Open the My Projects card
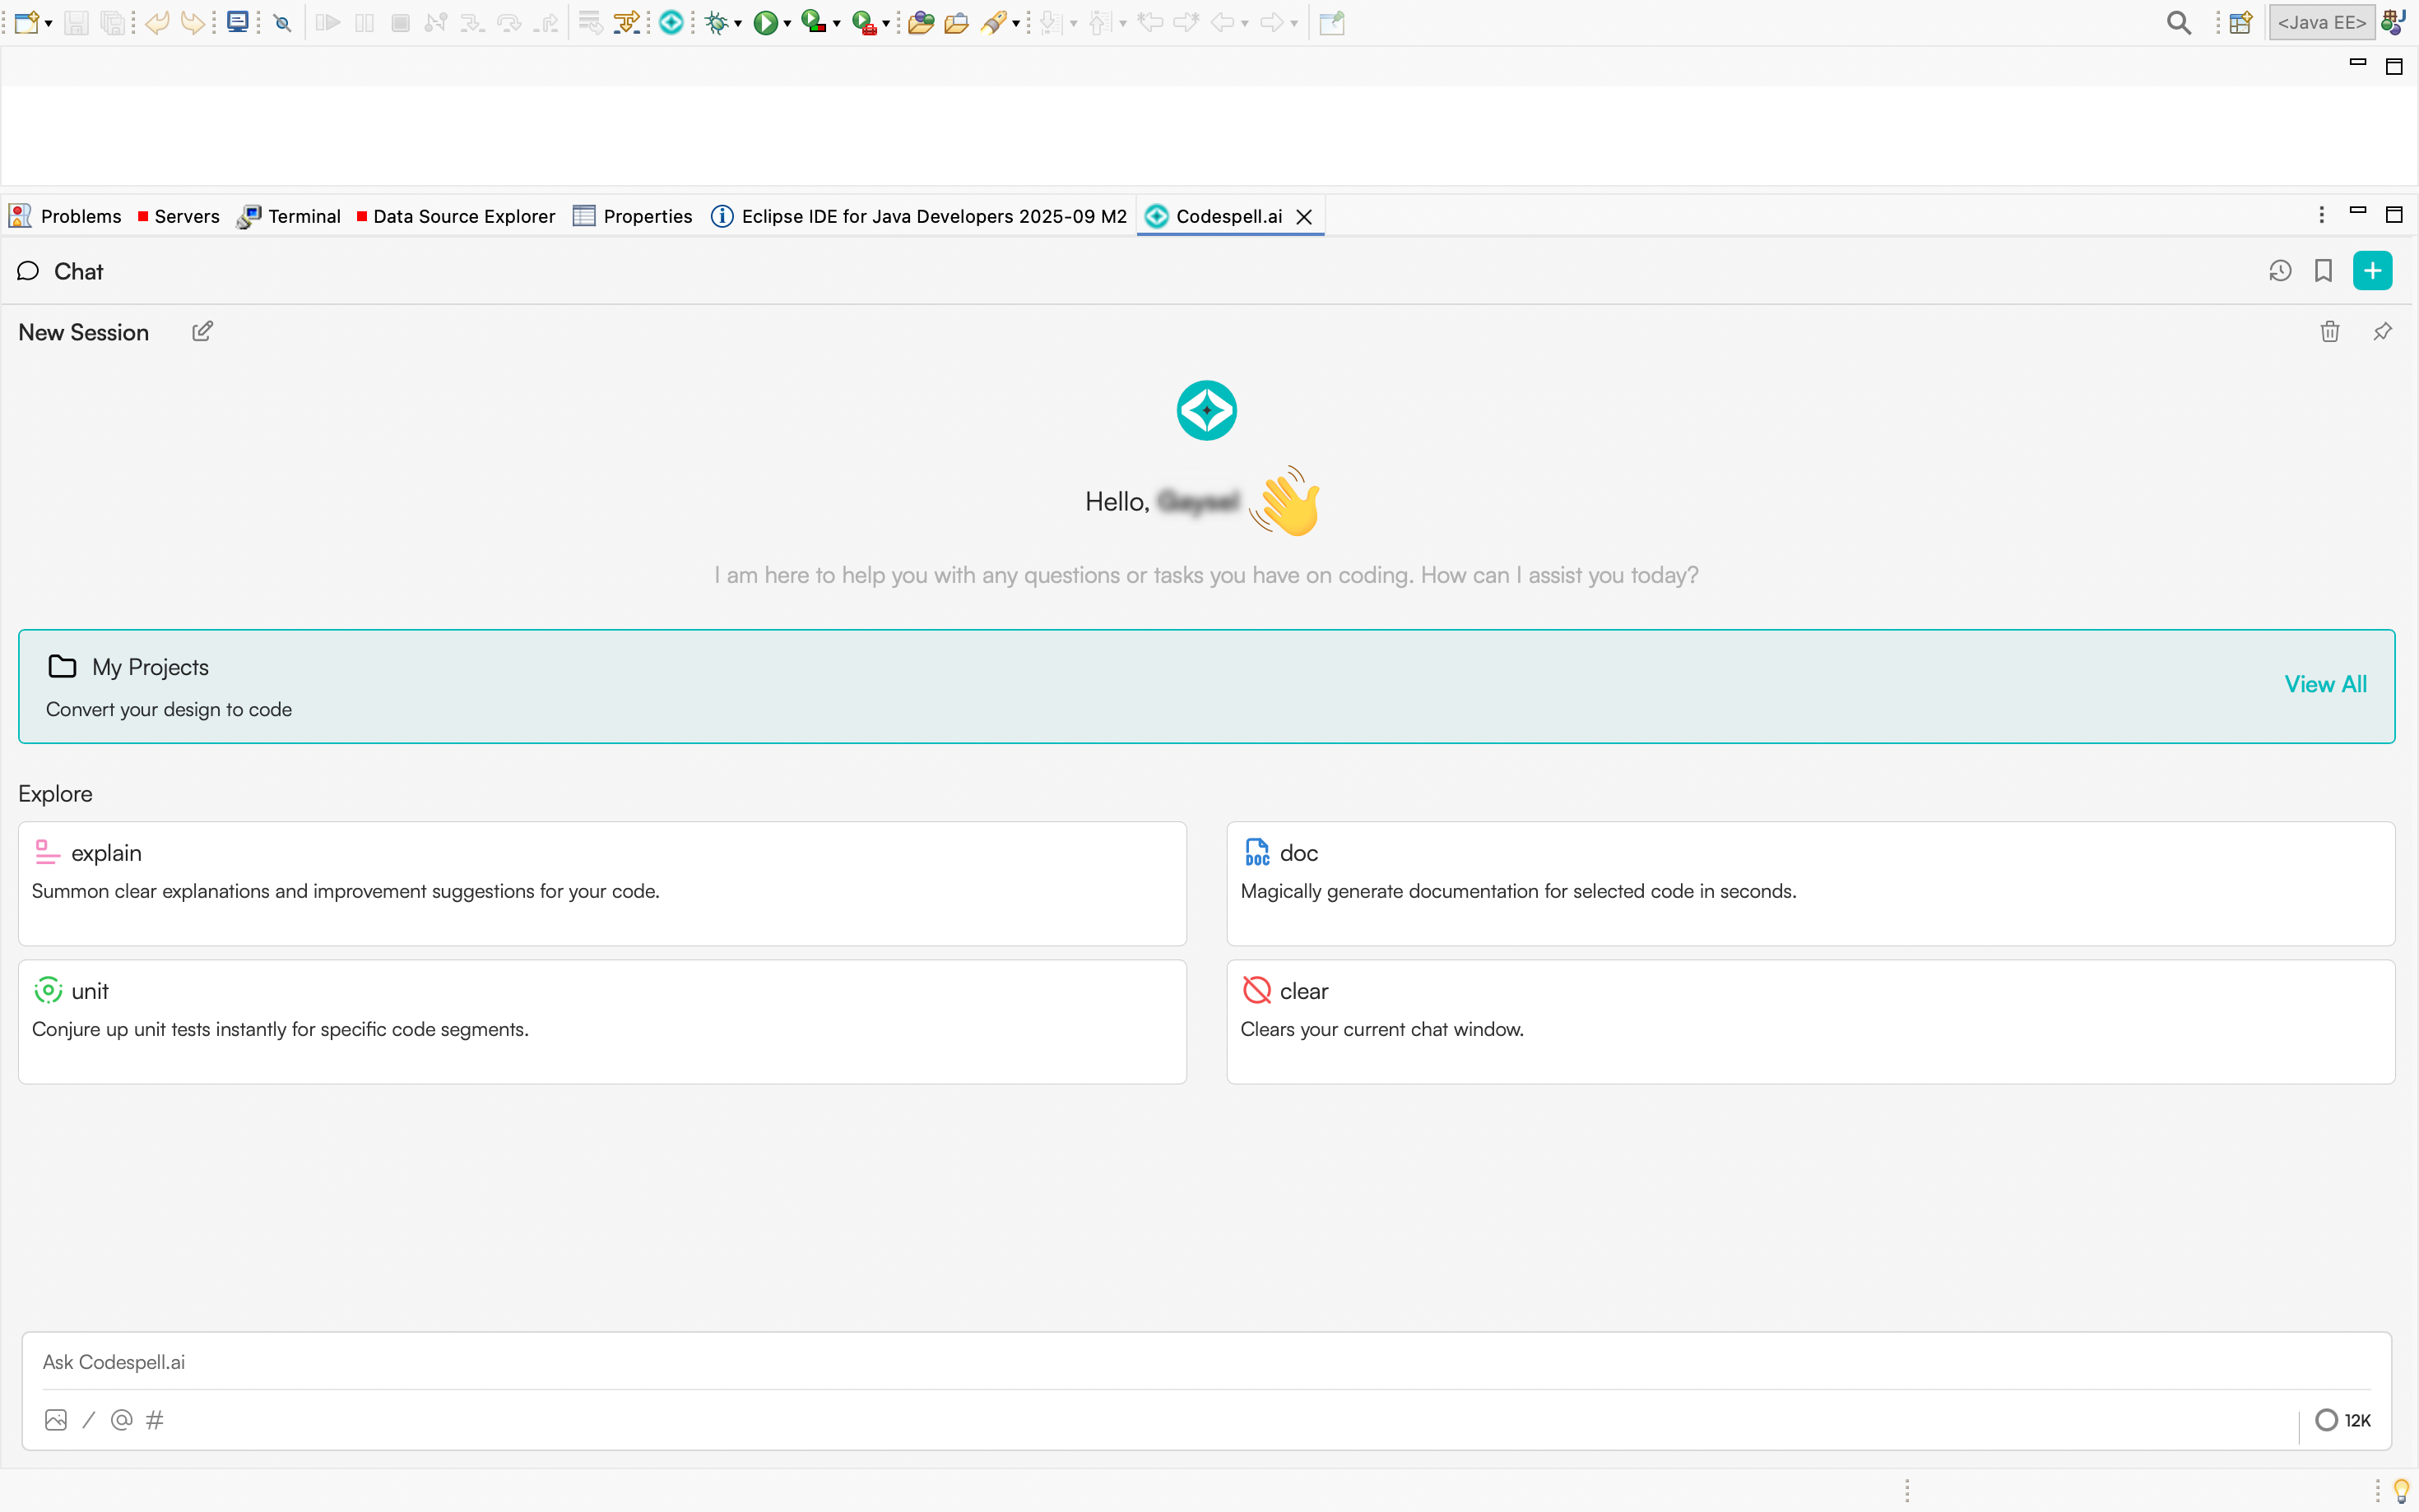Viewport: 2419px width, 1512px height. coord(1206,686)
